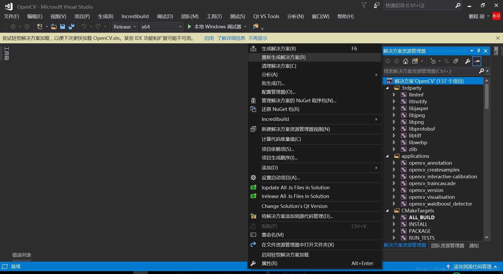Viewport: 503px width, 274px height.
Task: Open Qt VS Tools menu
Action: coord(266,16)
